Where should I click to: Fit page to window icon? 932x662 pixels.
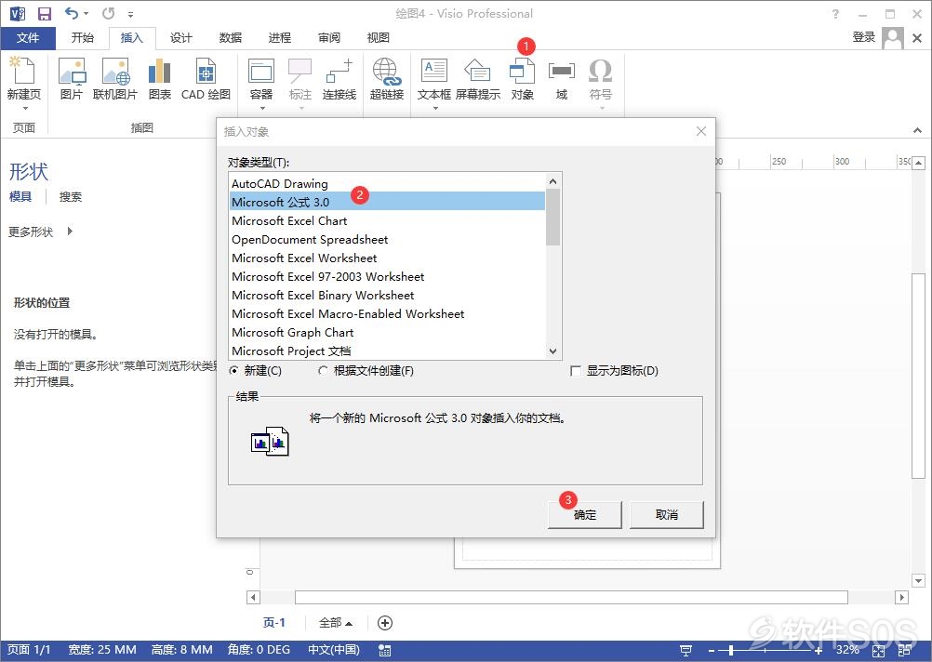878,651
